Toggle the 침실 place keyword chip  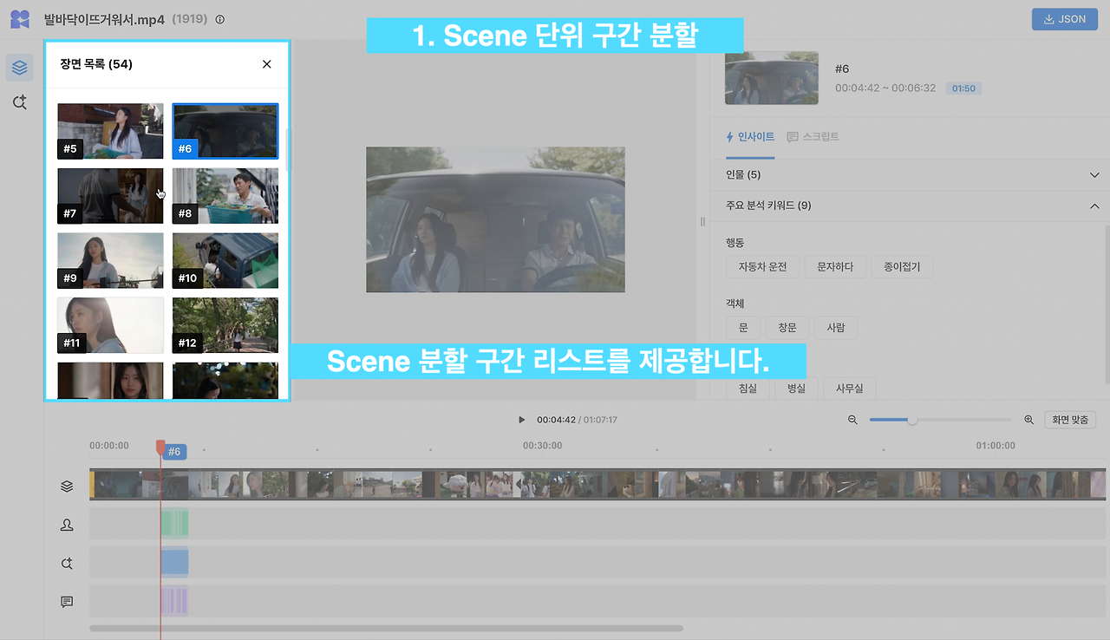(x=747, y=388)
